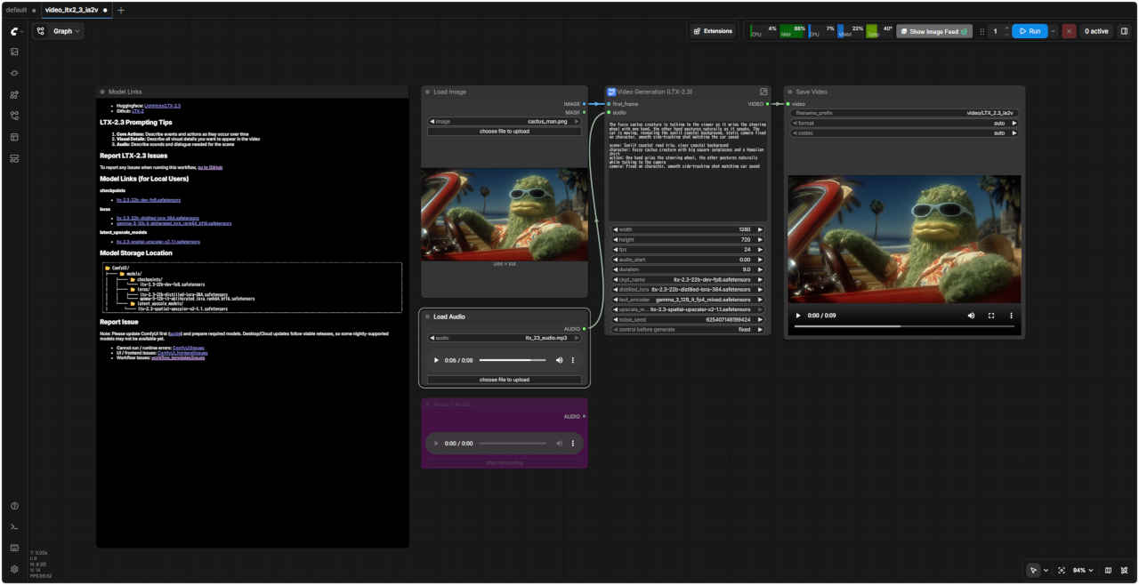Mute the Save Video player volume
Viewport: 1139px width, 585px height.
click(x=971, y=316)
